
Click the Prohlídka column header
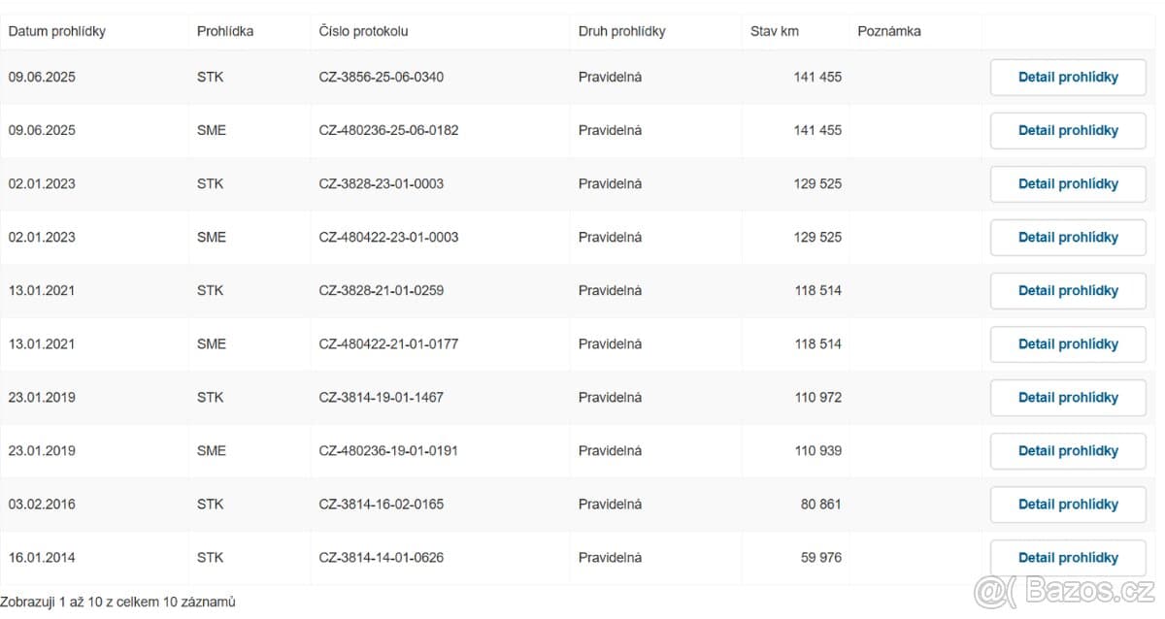225,31
